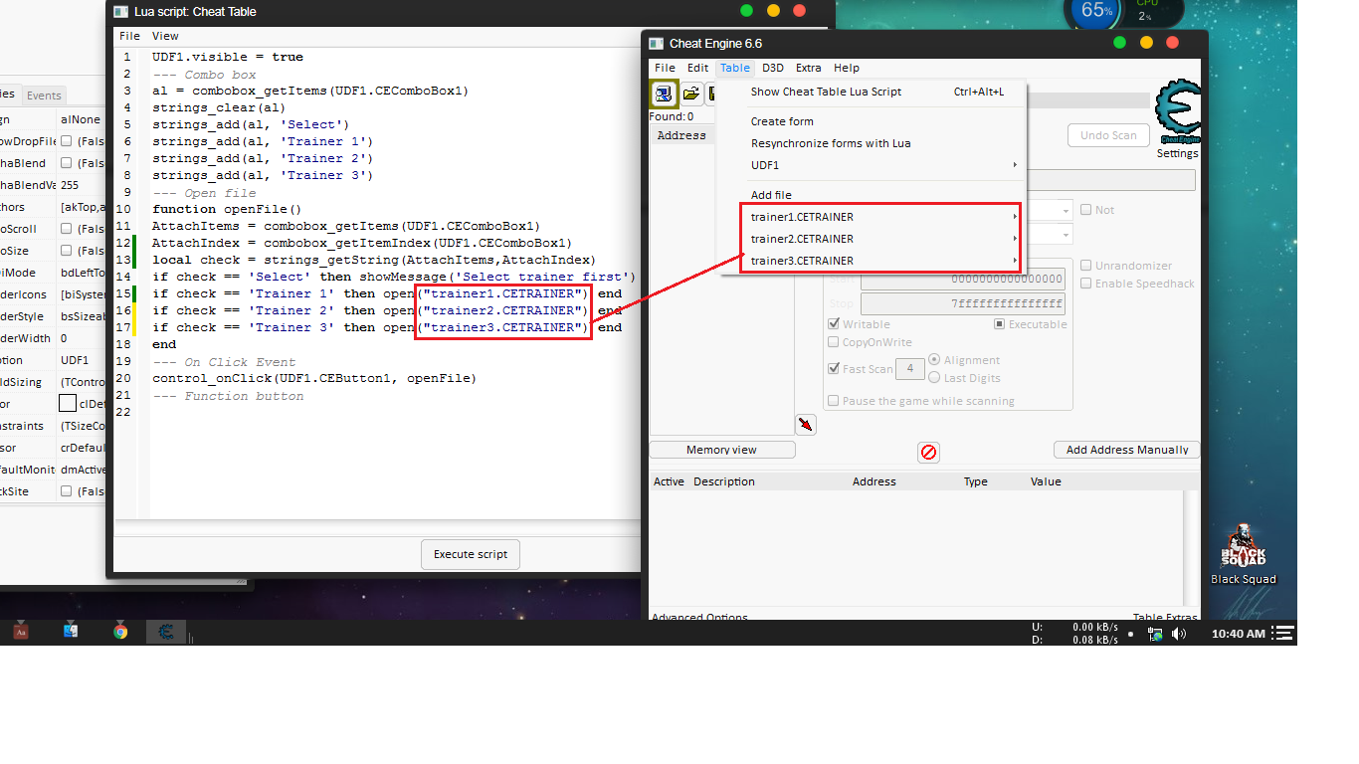Expand the UDF1 submenu
1359x764 pixels.
click(x=882, y=165)
